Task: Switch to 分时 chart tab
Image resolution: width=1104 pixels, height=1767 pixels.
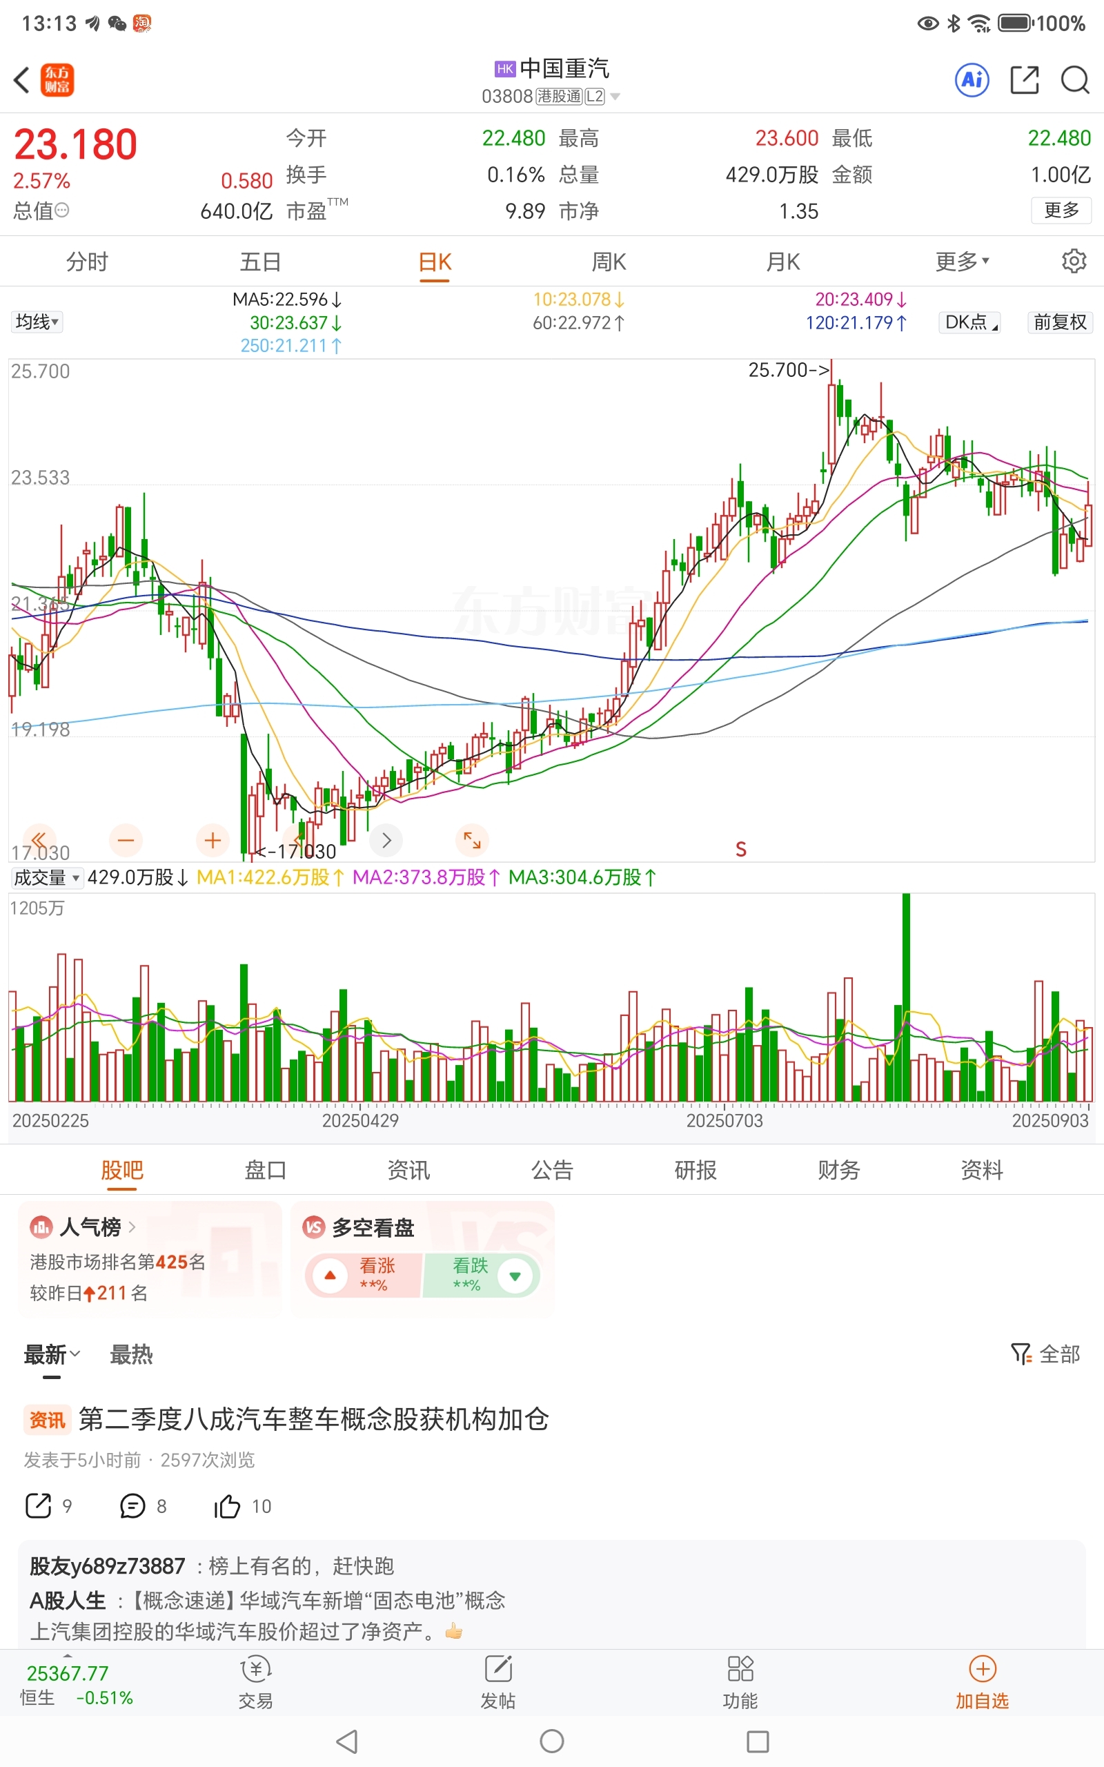Action: click(87, 261)
